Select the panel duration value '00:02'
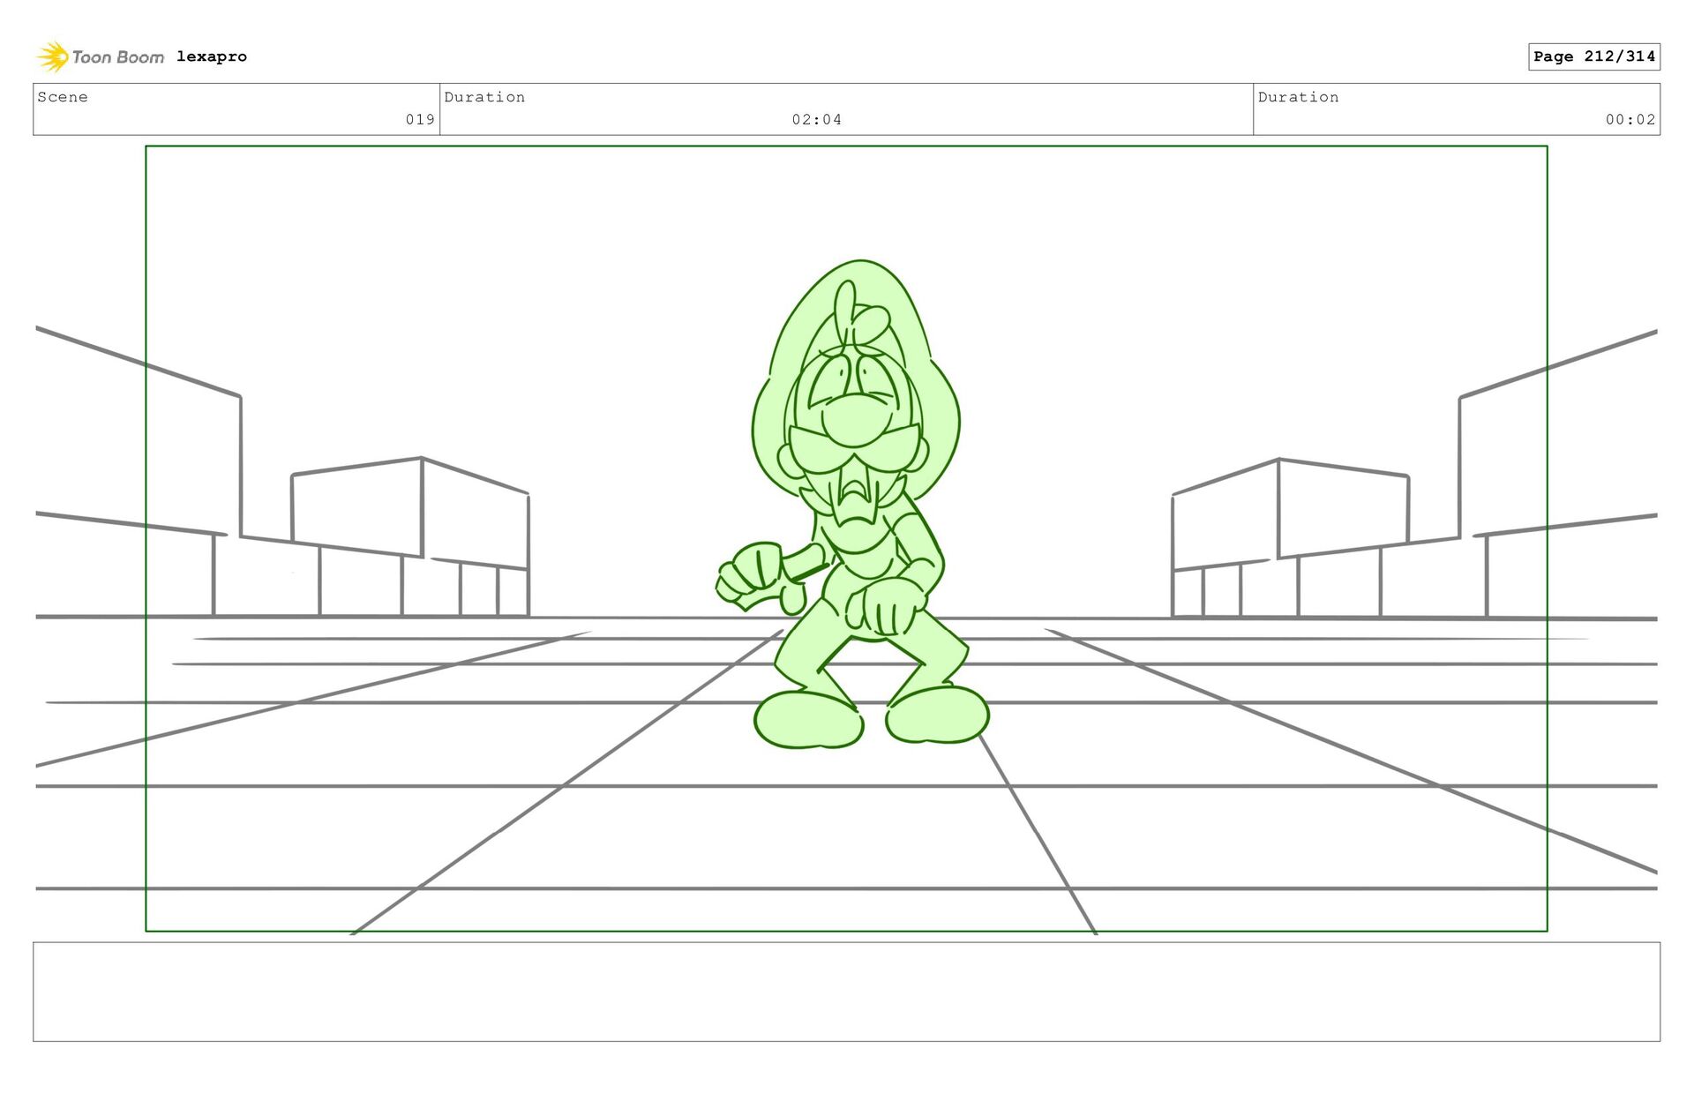Viewport: 1694px width, 1094px height. click(1630, 119)
